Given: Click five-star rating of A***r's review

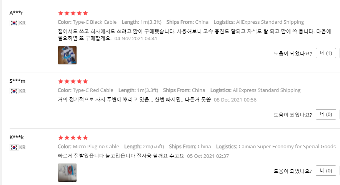Looking at the screenshot, I should coord(73,13).
